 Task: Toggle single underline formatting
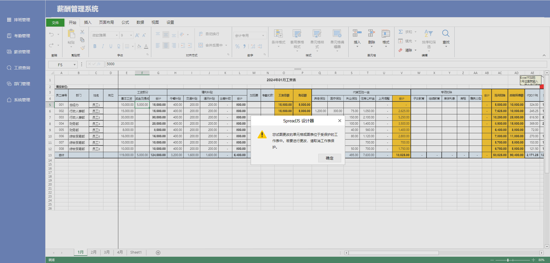(111, 46)
